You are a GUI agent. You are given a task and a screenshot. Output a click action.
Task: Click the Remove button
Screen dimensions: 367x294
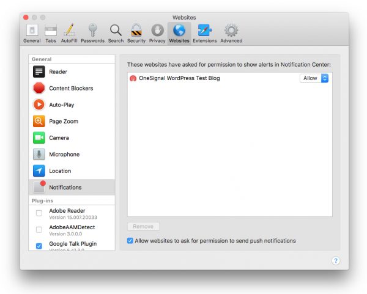(x=143, y=227)
